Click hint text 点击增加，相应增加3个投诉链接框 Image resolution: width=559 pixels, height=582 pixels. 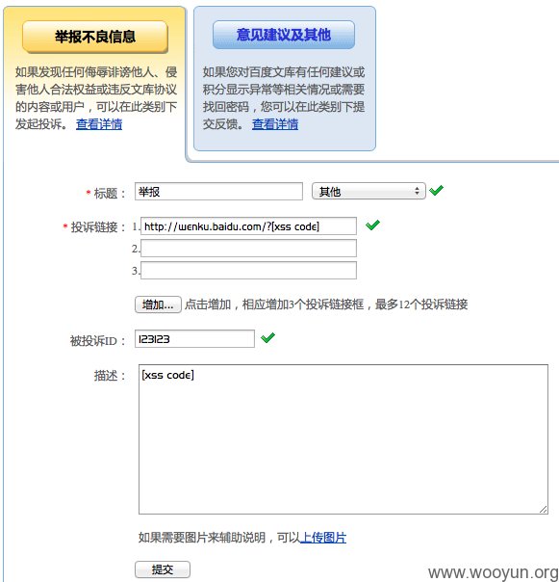(x=274, y=304)
